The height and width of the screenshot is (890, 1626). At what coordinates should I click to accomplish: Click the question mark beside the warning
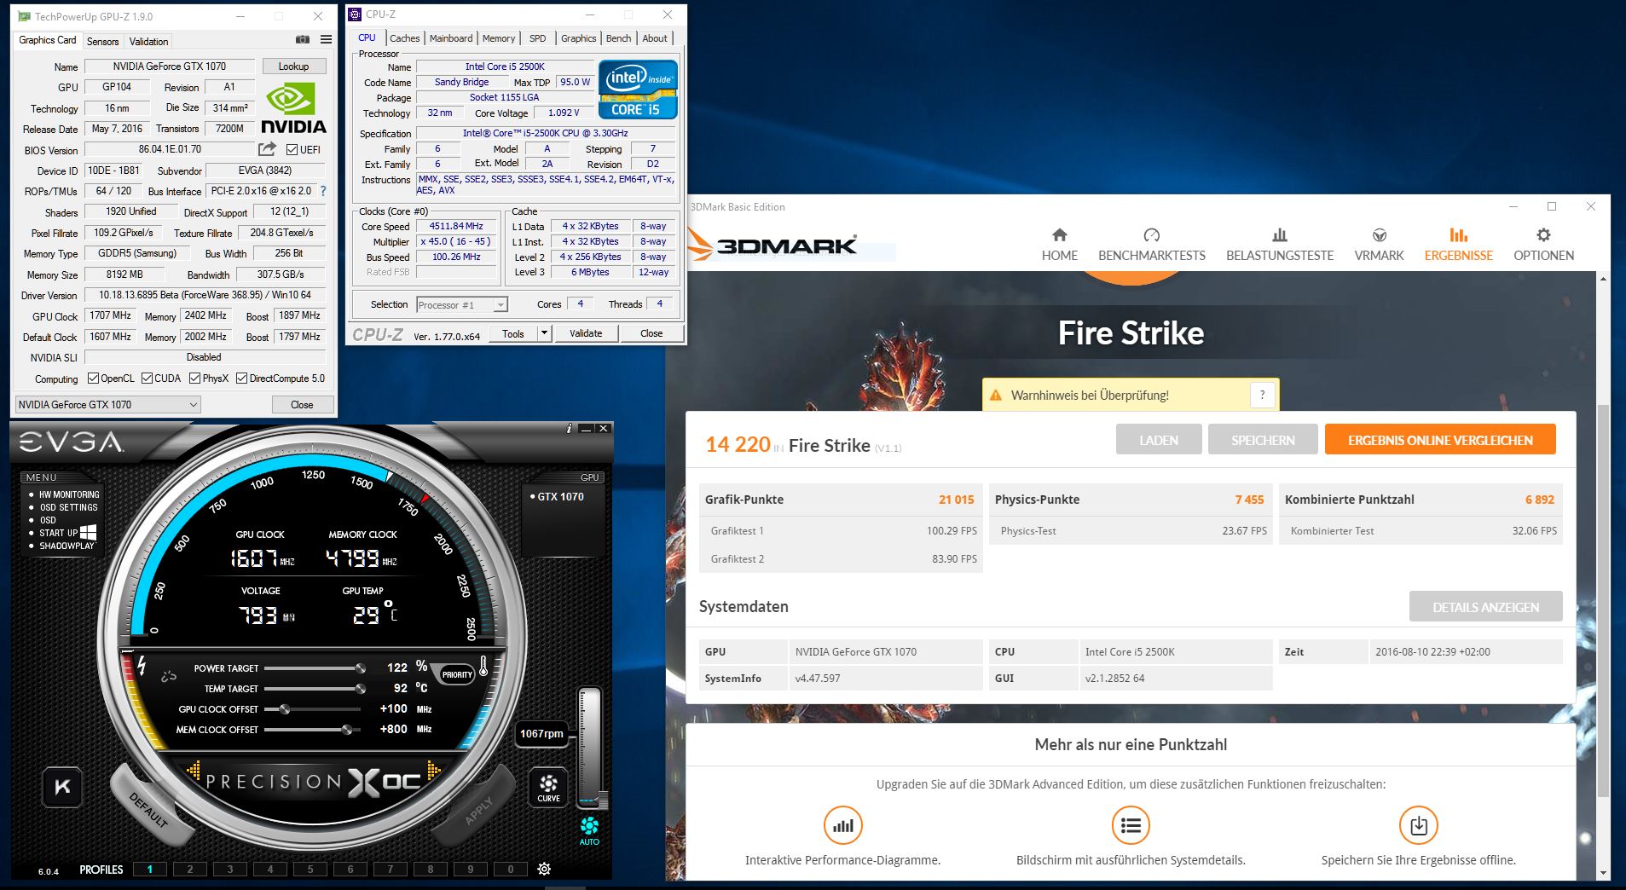coord(1262,395)
